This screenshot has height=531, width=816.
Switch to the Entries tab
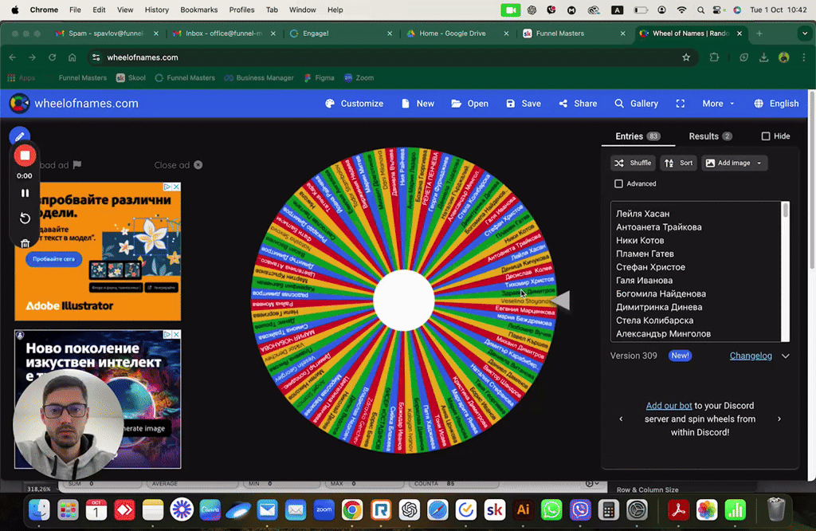tap(637, 136)
